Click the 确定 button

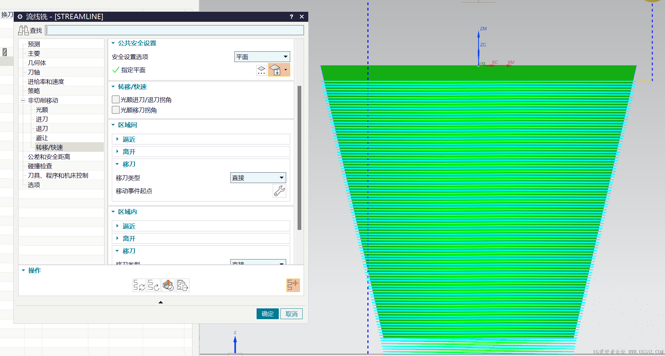[267, 314]
